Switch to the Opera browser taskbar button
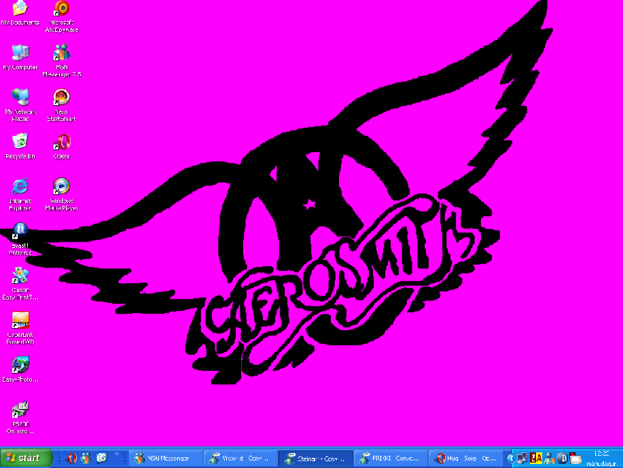623x468 pixels. click(x=465, y=458)
